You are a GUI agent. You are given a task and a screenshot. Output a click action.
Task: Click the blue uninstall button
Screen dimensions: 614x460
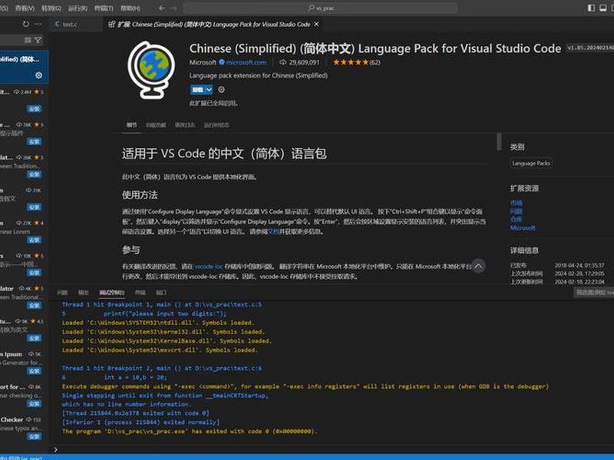click(x=198, y=90)
